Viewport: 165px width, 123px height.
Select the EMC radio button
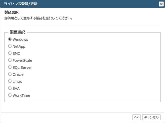[x=10, y=53]
